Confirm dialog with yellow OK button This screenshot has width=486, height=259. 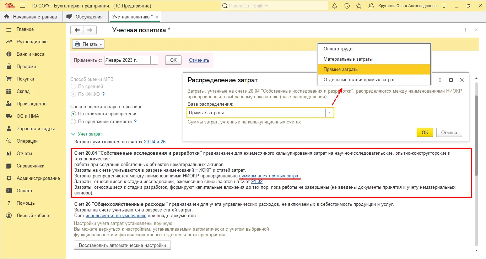click(x=425, y=132)
